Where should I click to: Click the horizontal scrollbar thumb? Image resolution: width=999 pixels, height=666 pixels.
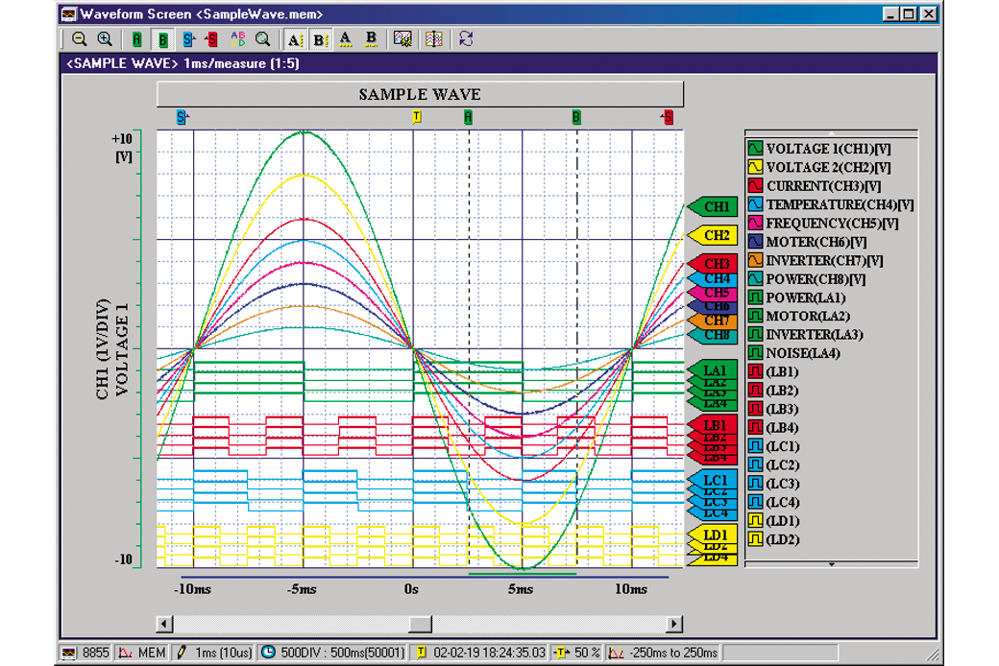tap(420, 624)
